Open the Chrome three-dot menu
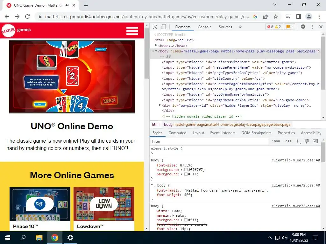Screen dimensions: 326x244 (319, 17)
